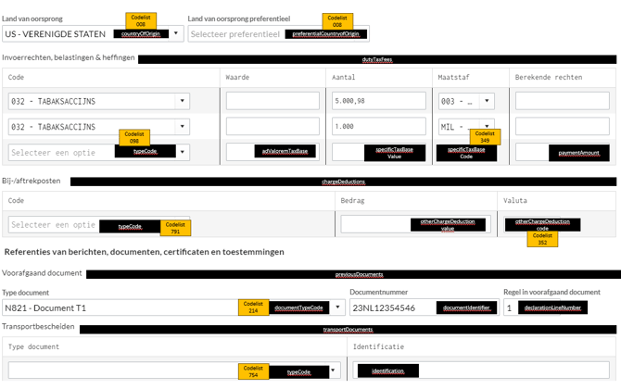This screenshot has width=621, height=389.
Task: Select the Transportbescheiden section label
Action: coord(38,326)
